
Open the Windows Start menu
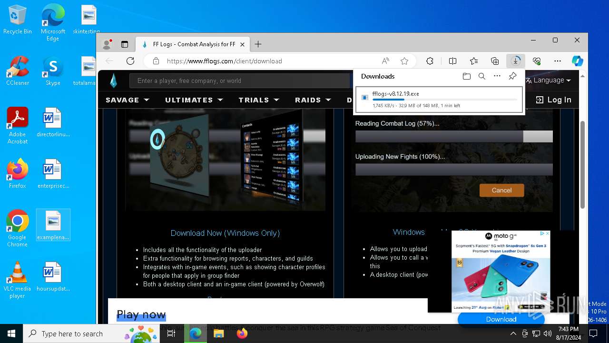click(11, 333)
